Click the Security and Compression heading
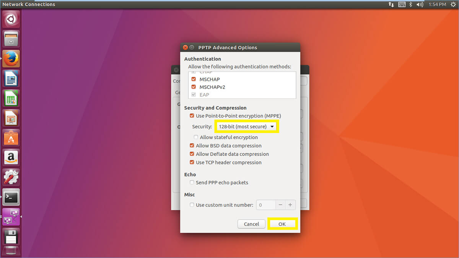The width and height of the screenshot is (459, 258). (215, 108)
